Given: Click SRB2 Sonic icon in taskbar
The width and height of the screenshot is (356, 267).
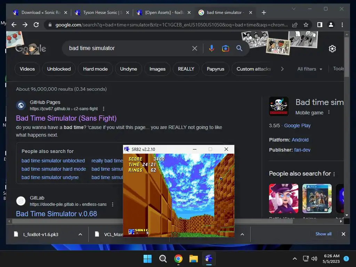Looking at the screenshot, I should pos(209,258).
